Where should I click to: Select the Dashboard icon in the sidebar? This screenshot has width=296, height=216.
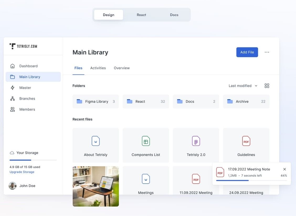12,66
